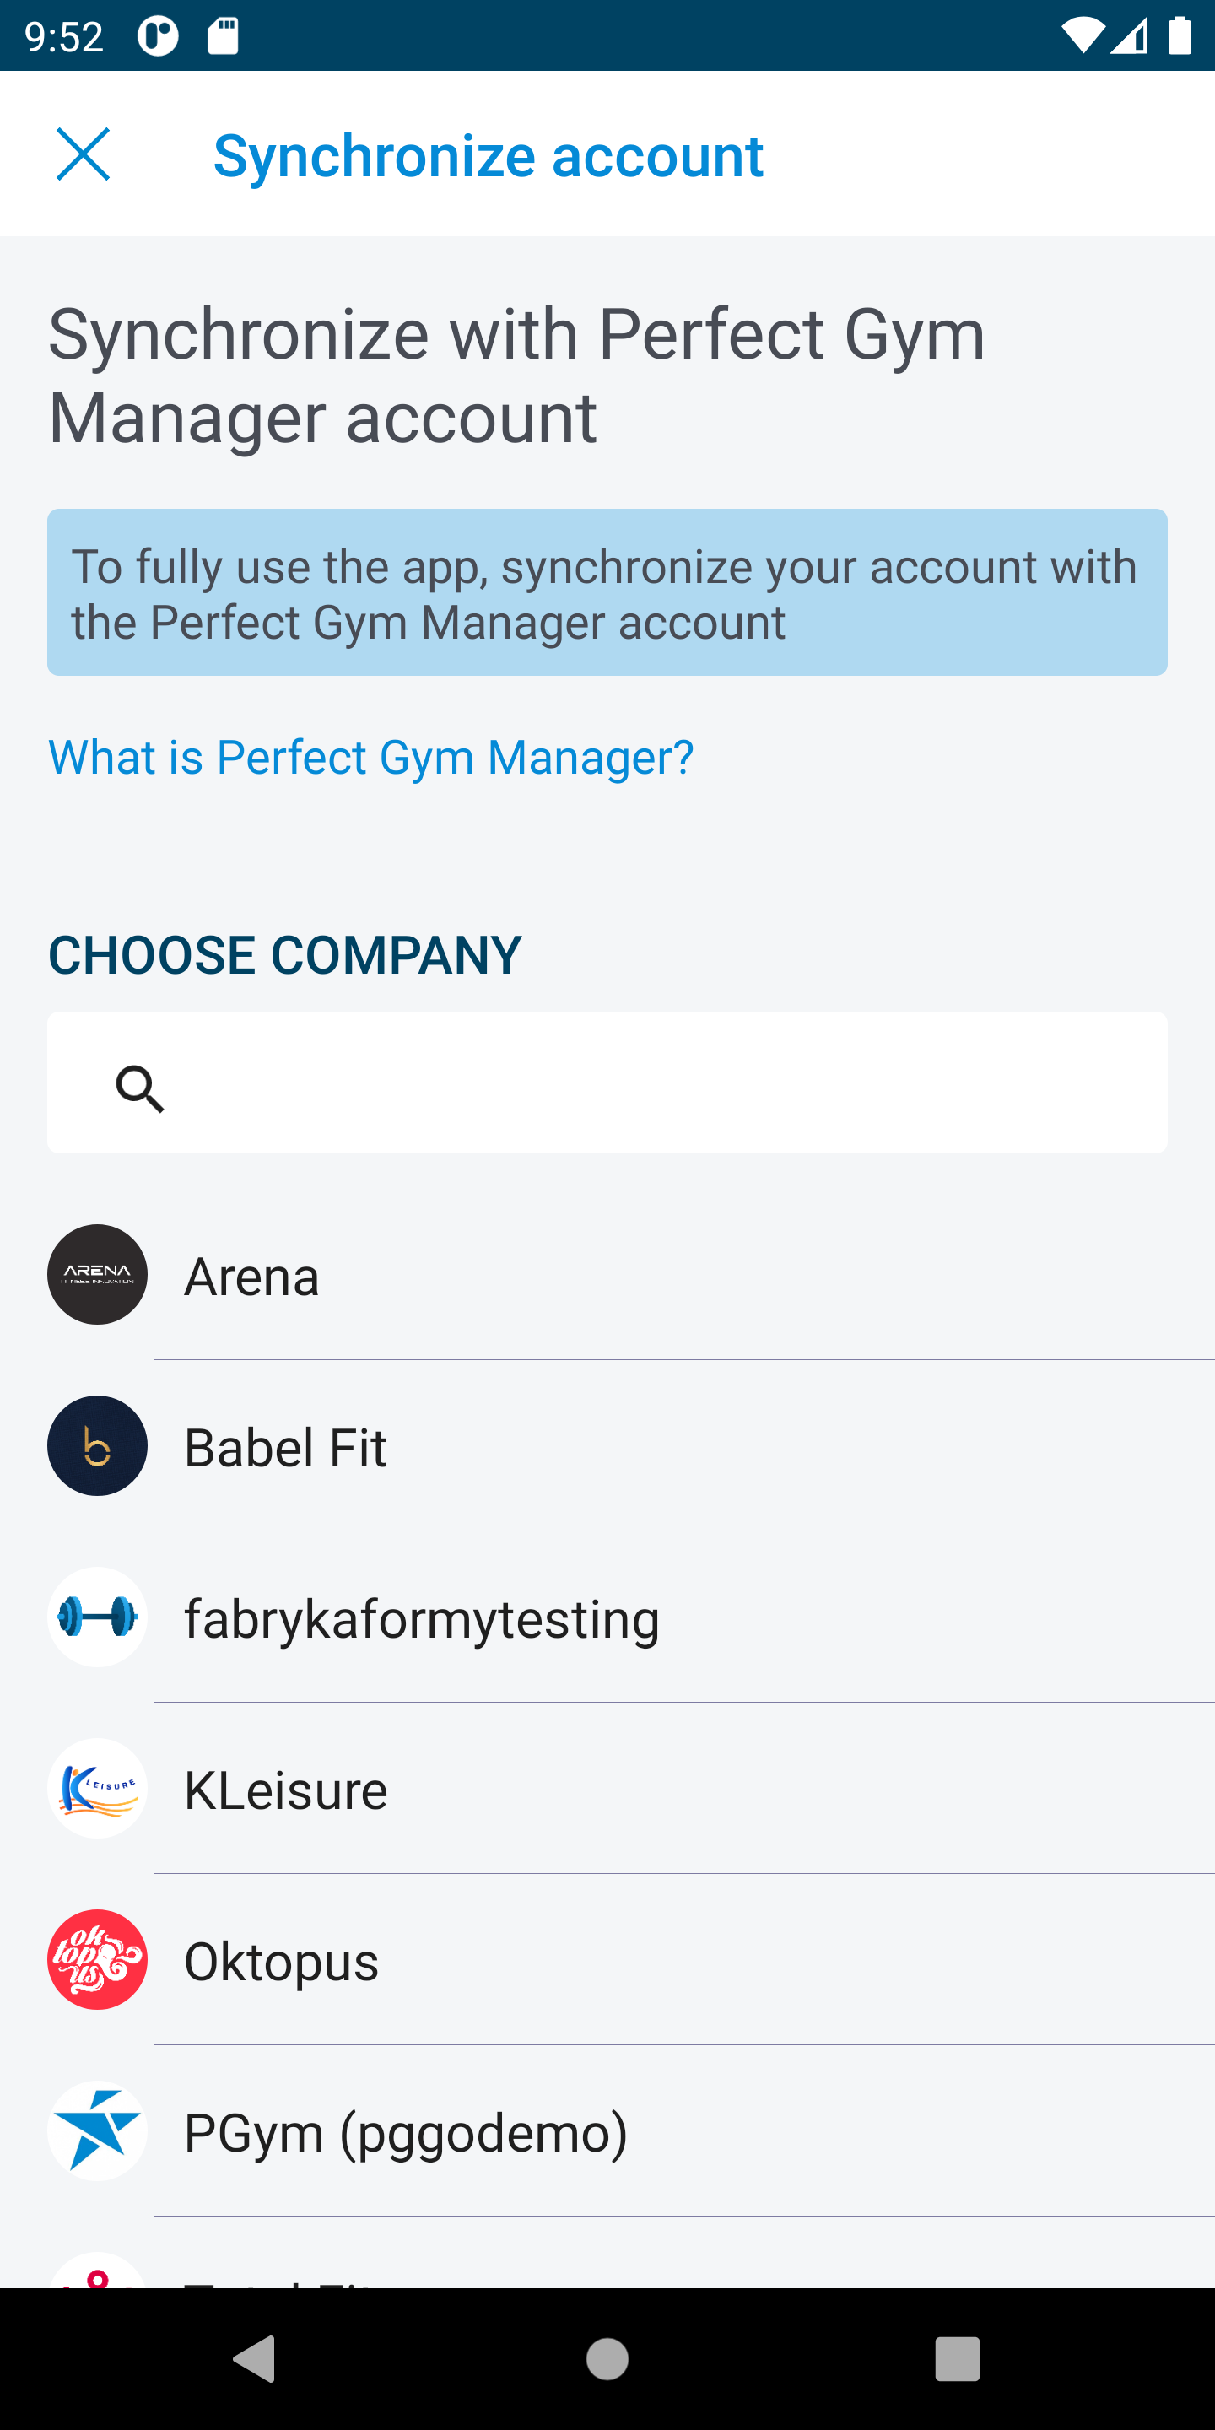The image size is (1215, 2430).
Task: Tap the search magnifier icon
Action: point(139,1088)
